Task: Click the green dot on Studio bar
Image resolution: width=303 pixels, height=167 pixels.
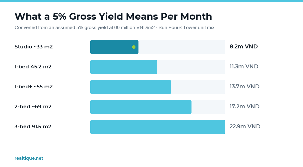Action: click(134, 47)
